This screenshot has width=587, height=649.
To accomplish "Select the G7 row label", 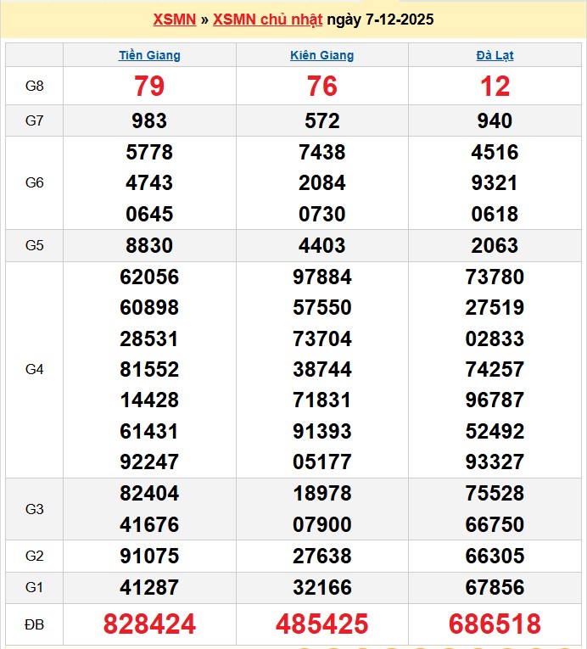I will point(34,120).
